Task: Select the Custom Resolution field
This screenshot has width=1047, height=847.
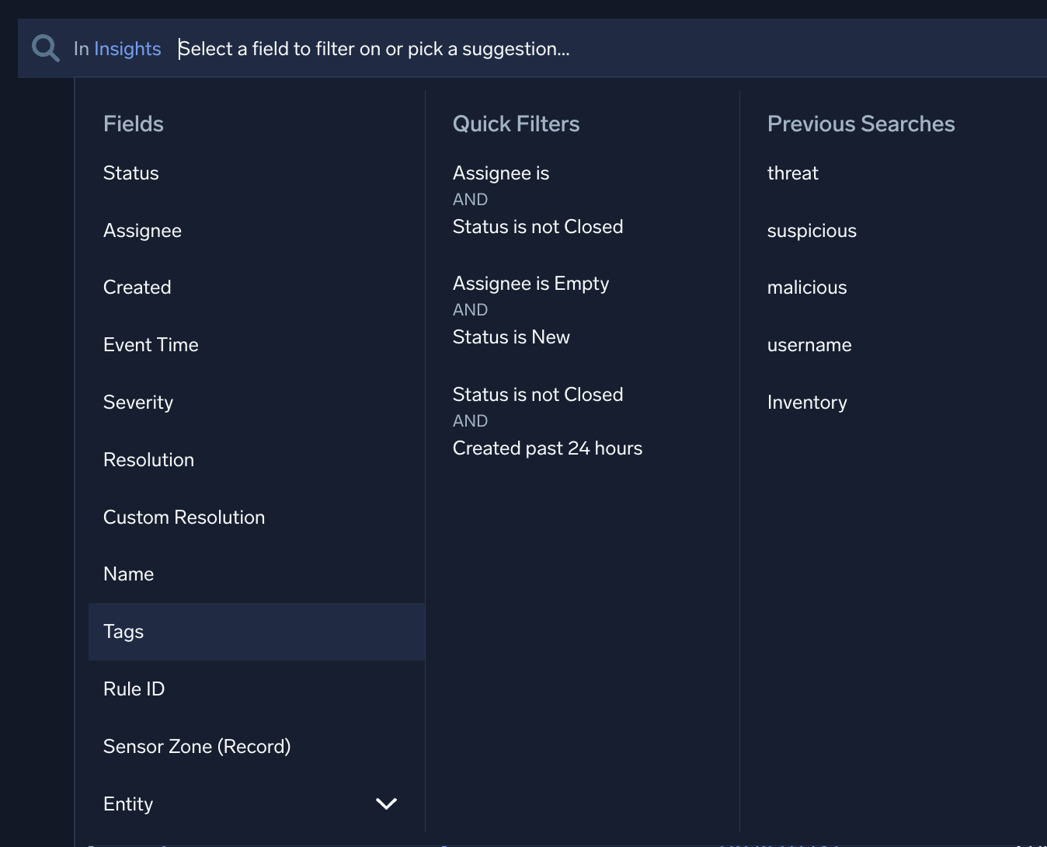Action: point(184,518)
